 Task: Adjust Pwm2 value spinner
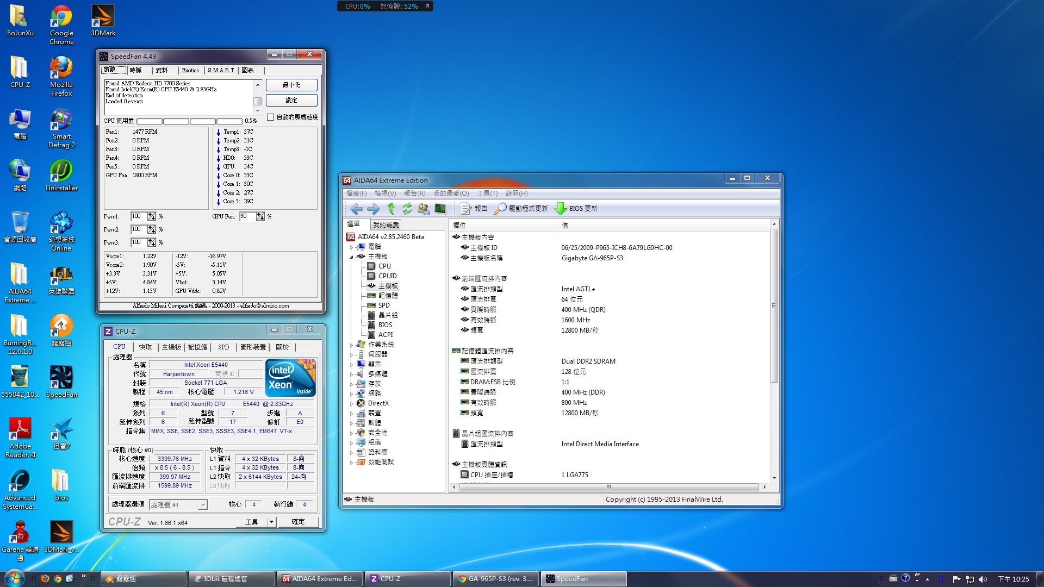(152, 229)
